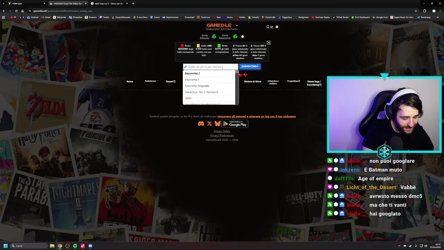The height and width of the screenshot is (250, 444).
Task: Choose 'Bayonetta (originale)' suggestion
Action: click(209, 86)
